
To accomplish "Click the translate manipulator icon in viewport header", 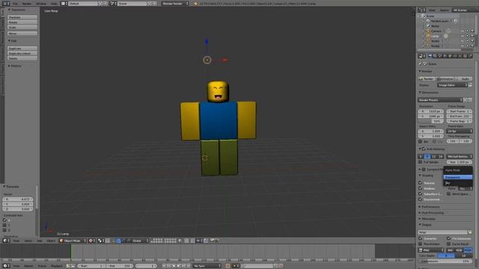I will [x=118, y=241].
